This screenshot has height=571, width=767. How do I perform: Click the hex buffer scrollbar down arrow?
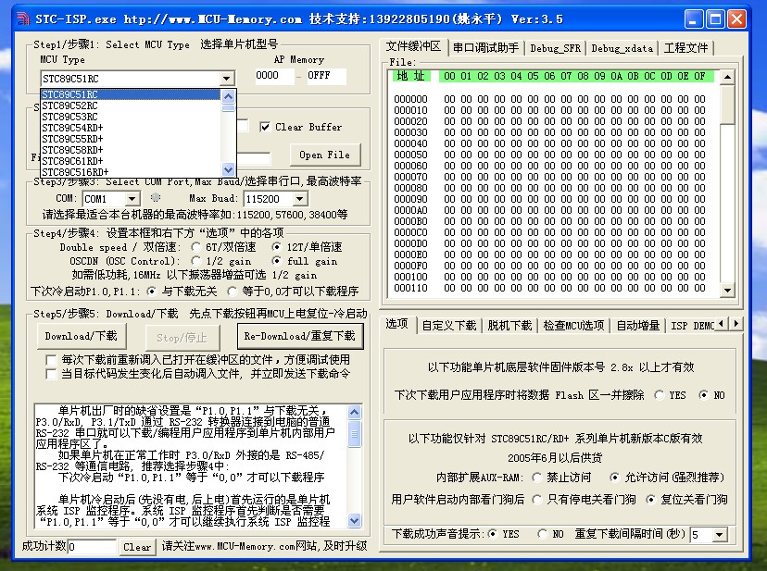click(727, 291)
